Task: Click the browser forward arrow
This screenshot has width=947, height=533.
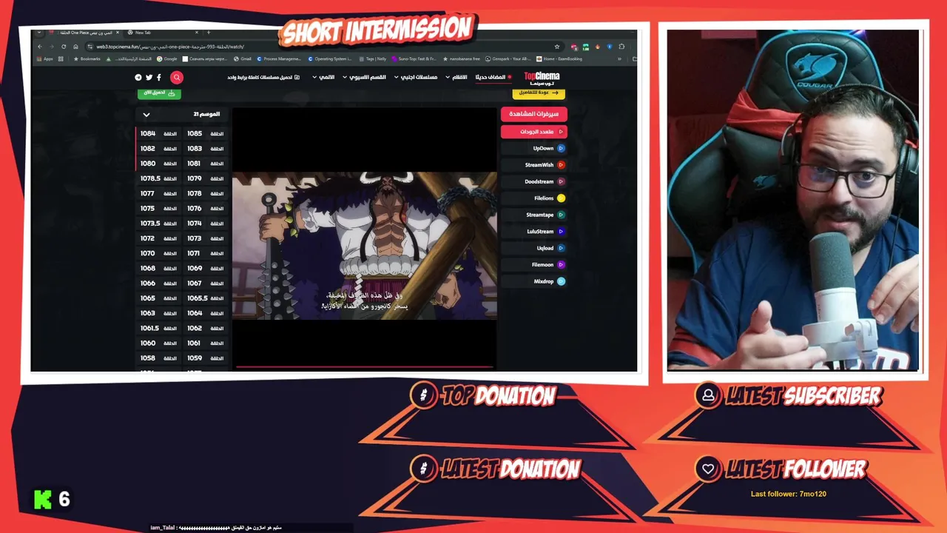Action: click(52, 47)
